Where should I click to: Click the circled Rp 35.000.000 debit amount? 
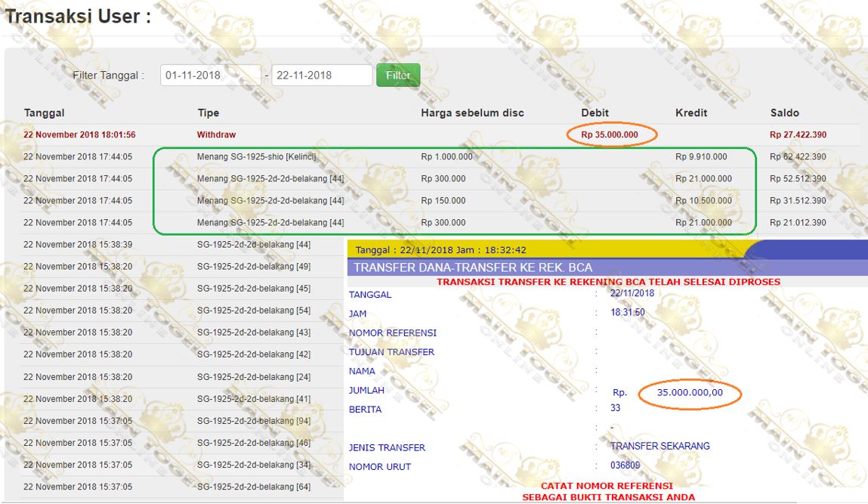pos(610,135)
